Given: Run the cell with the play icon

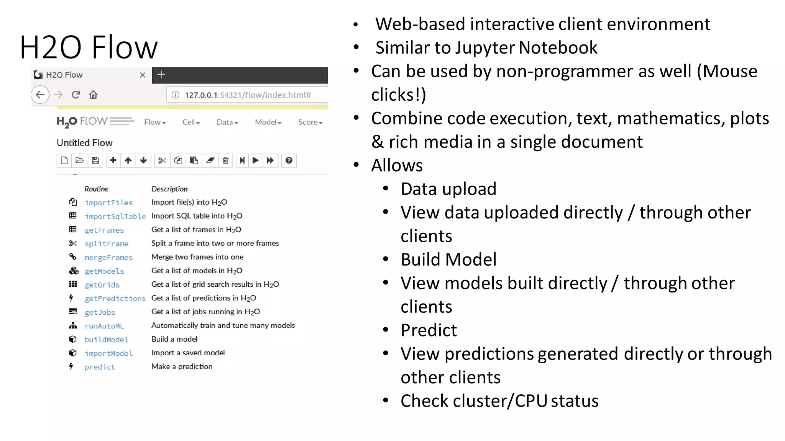Looking at the screenshot, I should pos(256,160).
